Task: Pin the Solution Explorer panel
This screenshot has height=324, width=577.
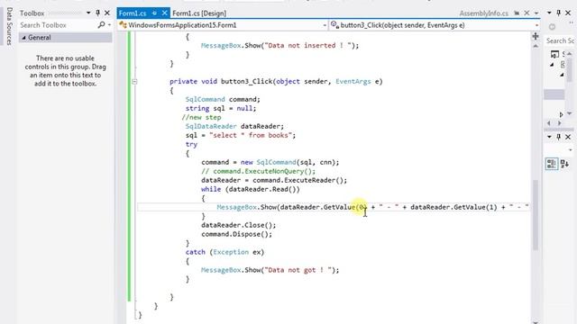Action: pos(558,13)
